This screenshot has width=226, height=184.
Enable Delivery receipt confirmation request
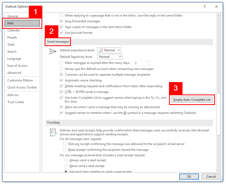coord(65,144)
